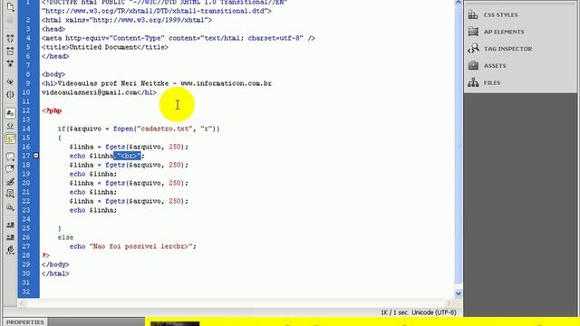Image resolution: width=580 pixels, height=326 pixels.
Task: Click the Balance Braces icon
Action: pyautogui.click(x=10, y=94)
